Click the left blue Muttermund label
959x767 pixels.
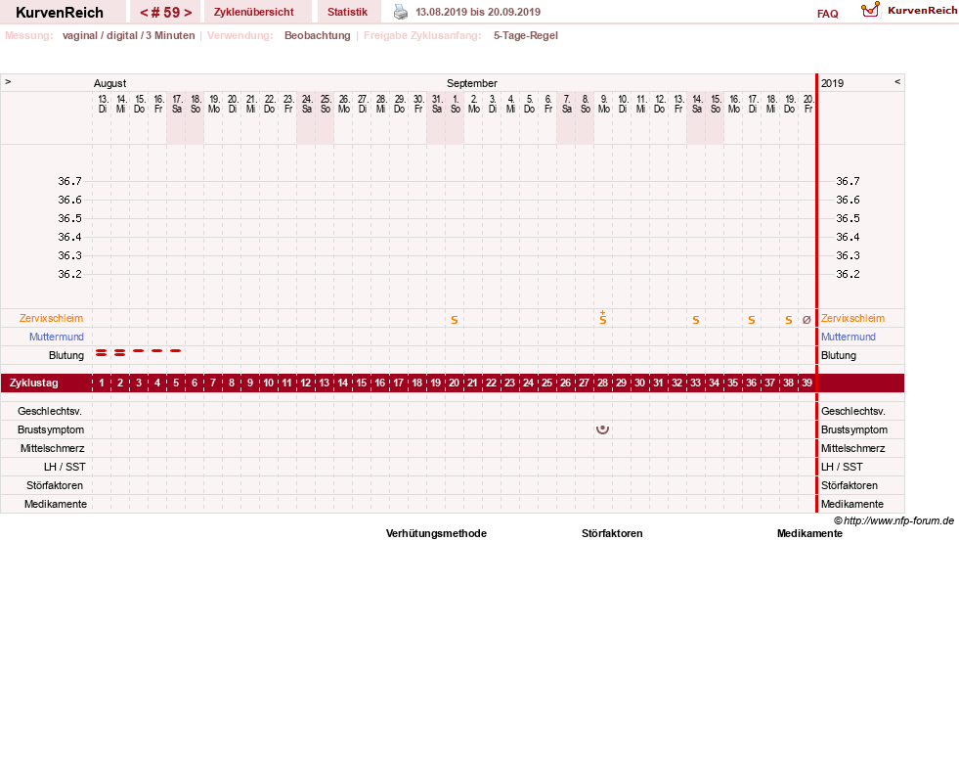click(57, 337)
